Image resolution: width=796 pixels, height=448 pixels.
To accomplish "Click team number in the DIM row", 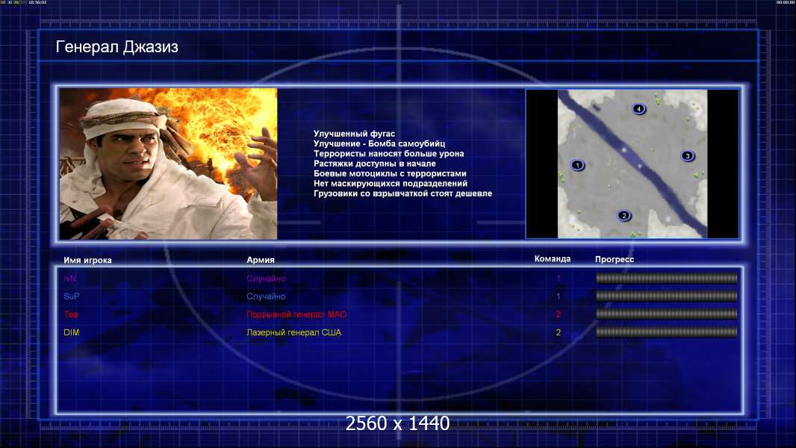I will coord(558,332).
